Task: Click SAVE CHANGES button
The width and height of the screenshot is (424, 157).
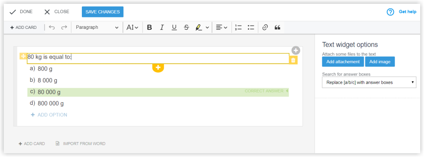Action: pos(103,12)
